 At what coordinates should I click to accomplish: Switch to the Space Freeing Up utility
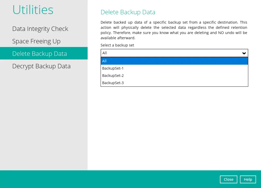point(36,41)
